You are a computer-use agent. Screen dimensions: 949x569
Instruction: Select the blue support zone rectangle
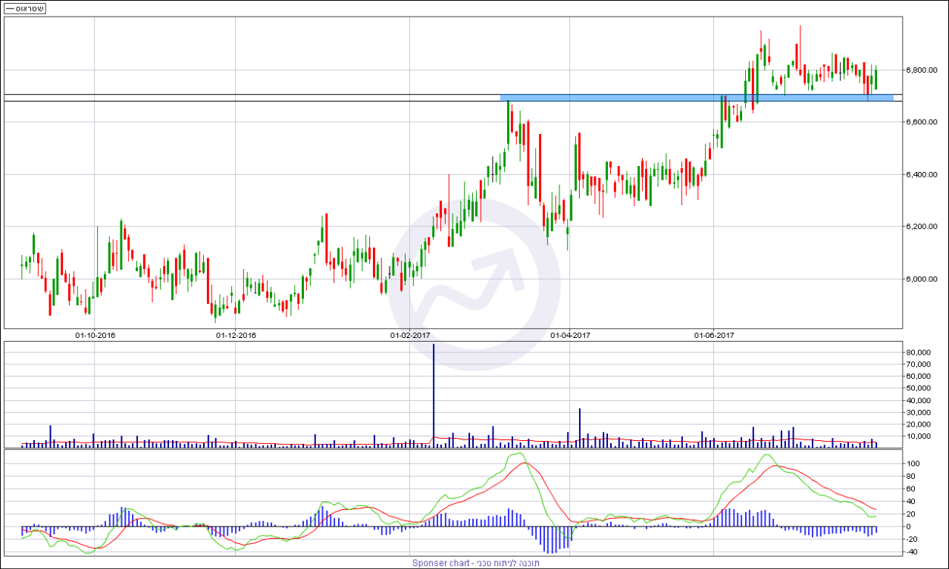tap(696, 98)
